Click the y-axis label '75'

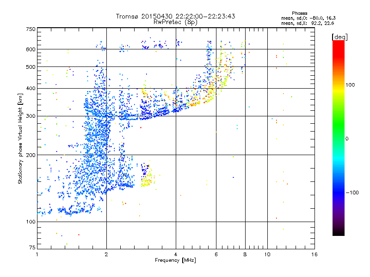coord(32,247)
